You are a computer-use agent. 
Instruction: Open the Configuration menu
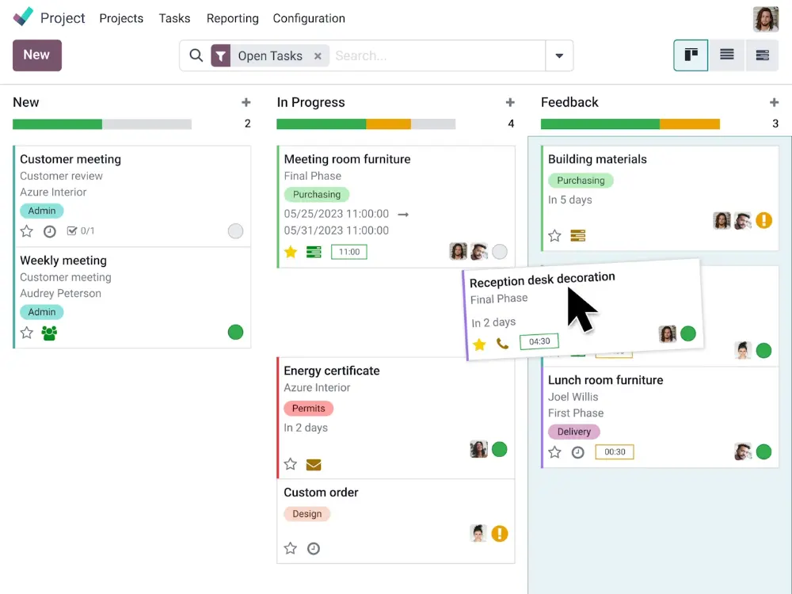coord(309,18)
